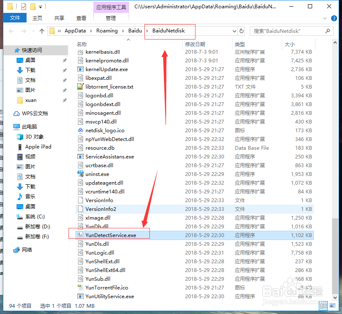Screen dimensions: 342x314
Task: Switch to the 主页 ribbon tab
Action: [37, 18]
